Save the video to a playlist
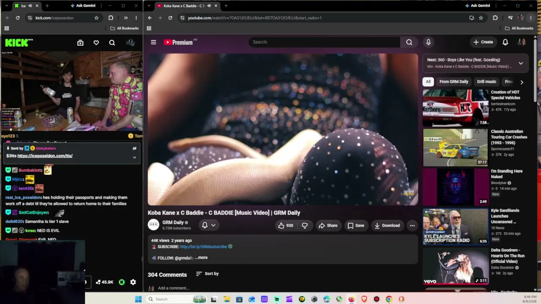541x304 pixels. tap(356, 225)
